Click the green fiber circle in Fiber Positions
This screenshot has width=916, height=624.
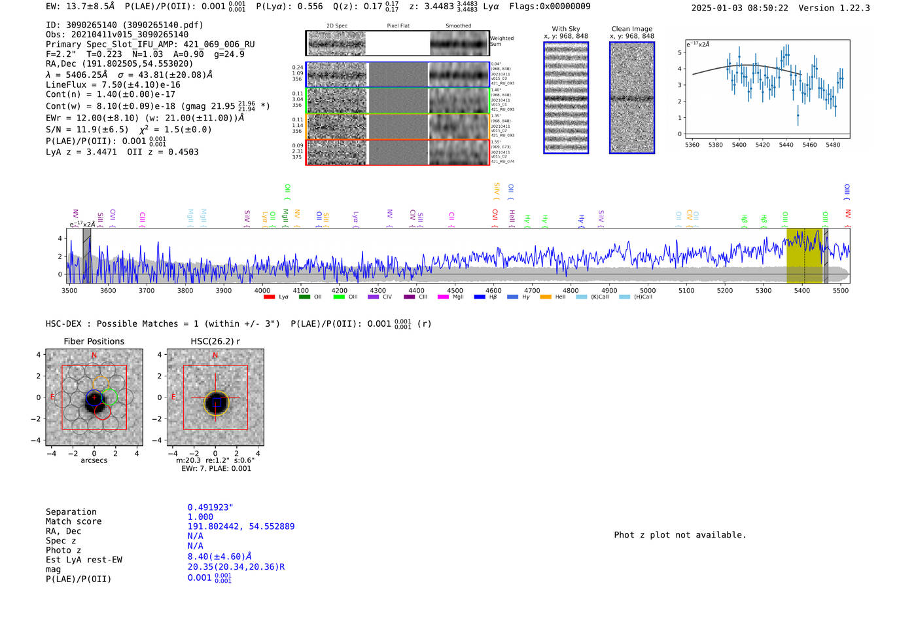point(109,397)
